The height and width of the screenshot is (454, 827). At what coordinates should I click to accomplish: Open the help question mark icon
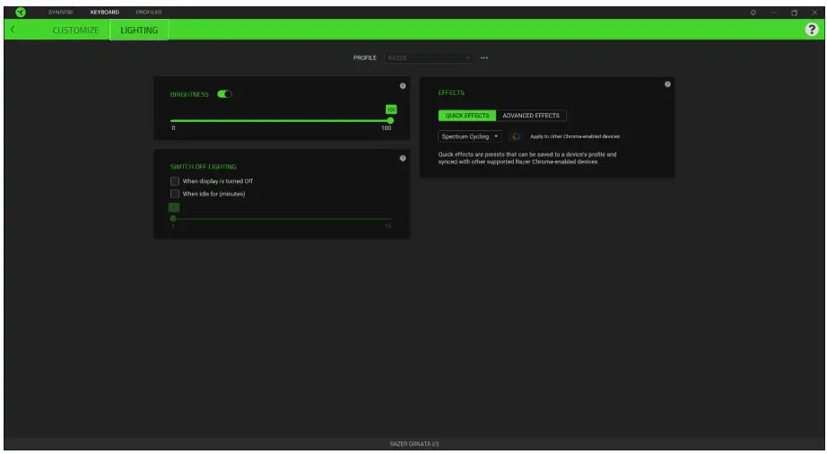coord(811,30)
